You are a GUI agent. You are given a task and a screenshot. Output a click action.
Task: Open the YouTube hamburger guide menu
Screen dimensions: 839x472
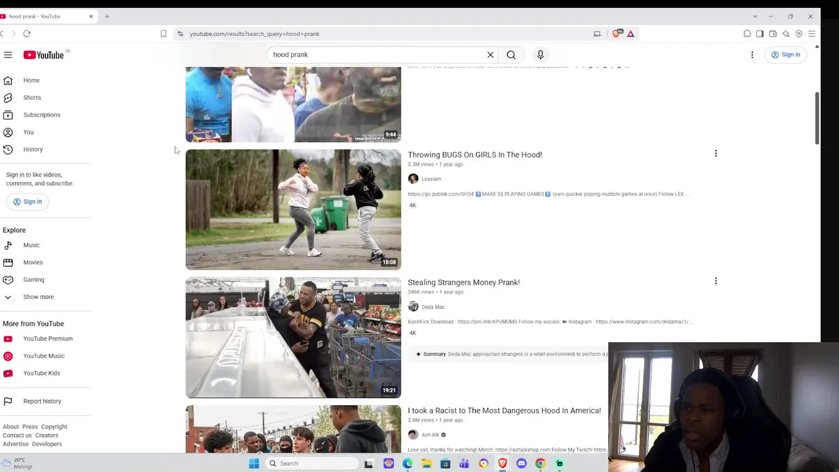click(8, 55)
